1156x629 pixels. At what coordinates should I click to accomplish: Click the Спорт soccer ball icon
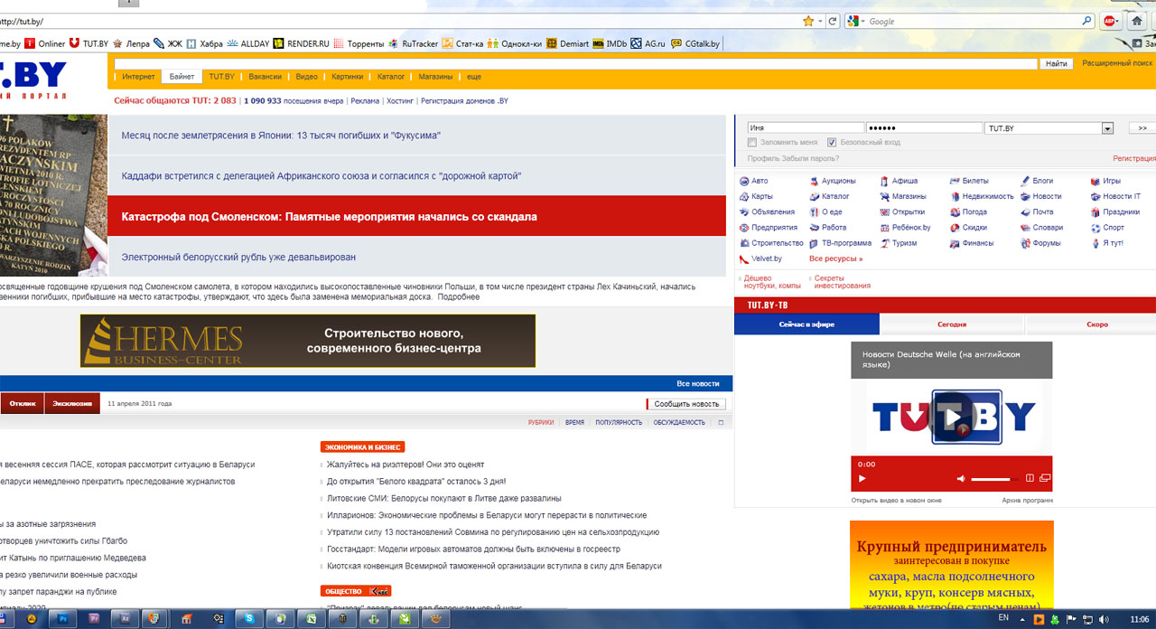tap(1095, 228)
